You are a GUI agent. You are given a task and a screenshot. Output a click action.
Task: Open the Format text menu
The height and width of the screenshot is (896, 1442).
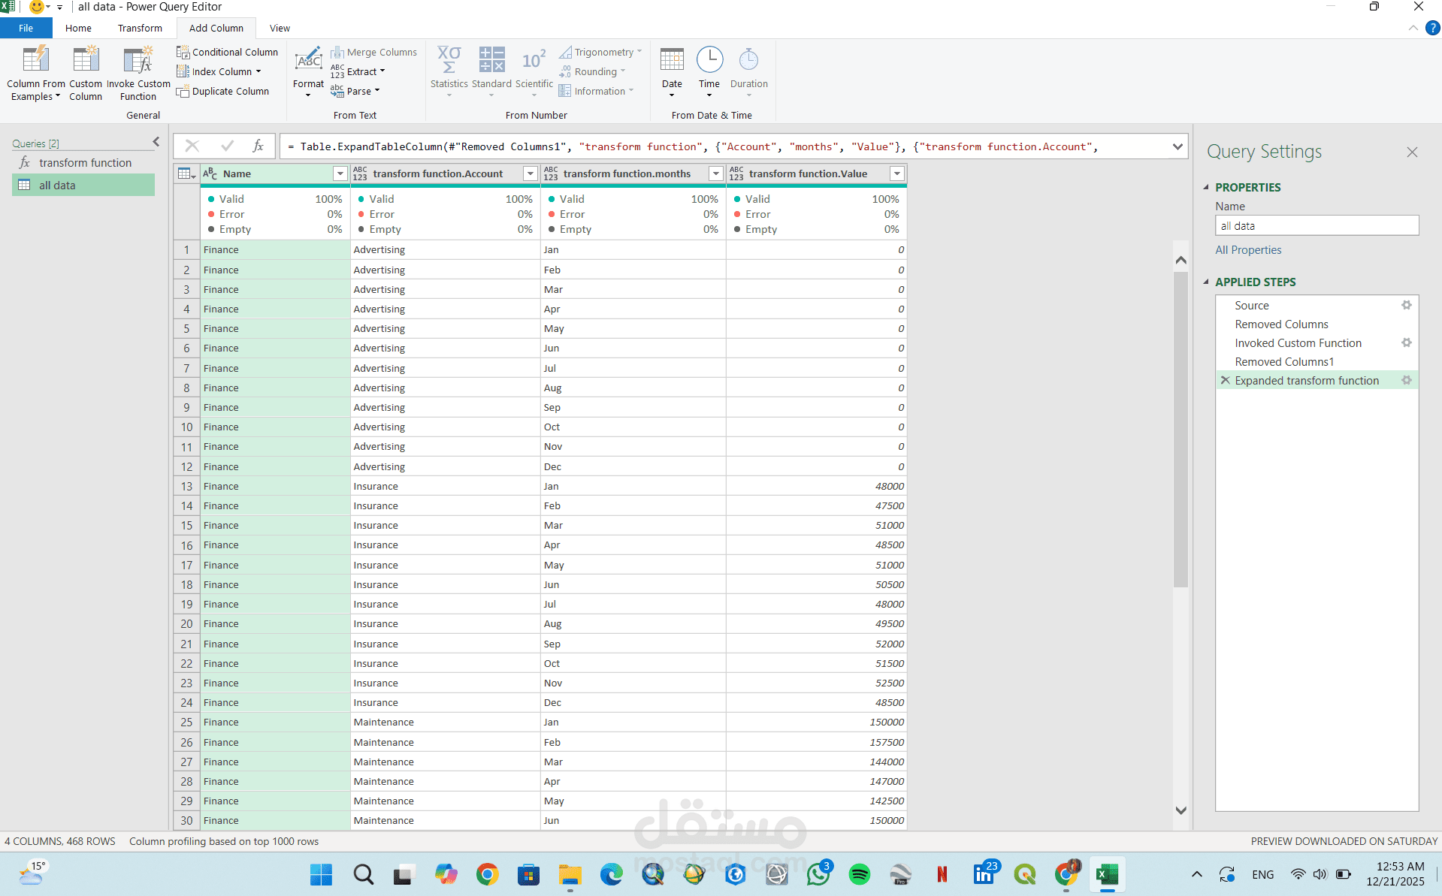(x=308, y=73)
